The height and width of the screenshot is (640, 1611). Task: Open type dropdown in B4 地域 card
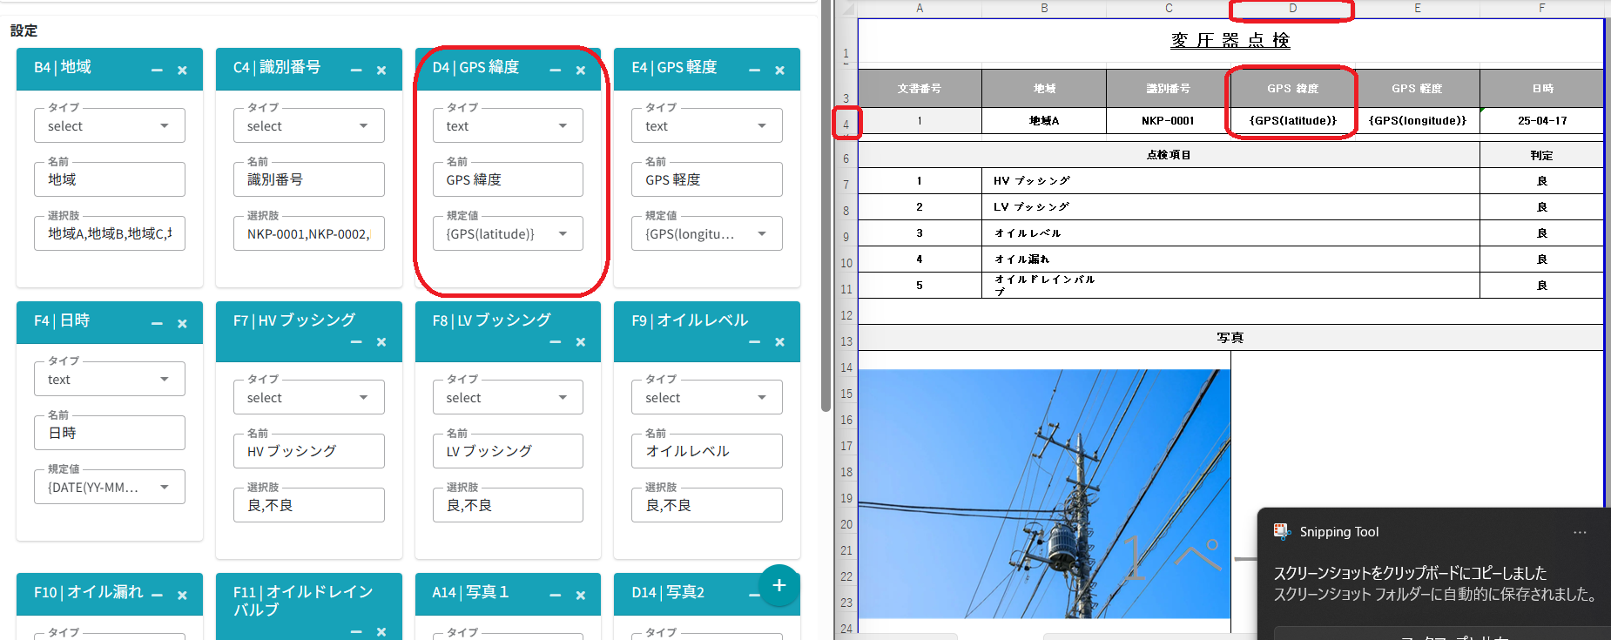click(x=110, y=125)
